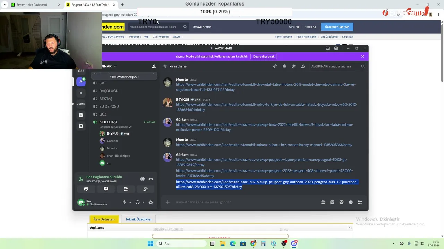Open the sticker picker in Discord
The width and height of the screenshot is (444, 249).
point(342,202)
